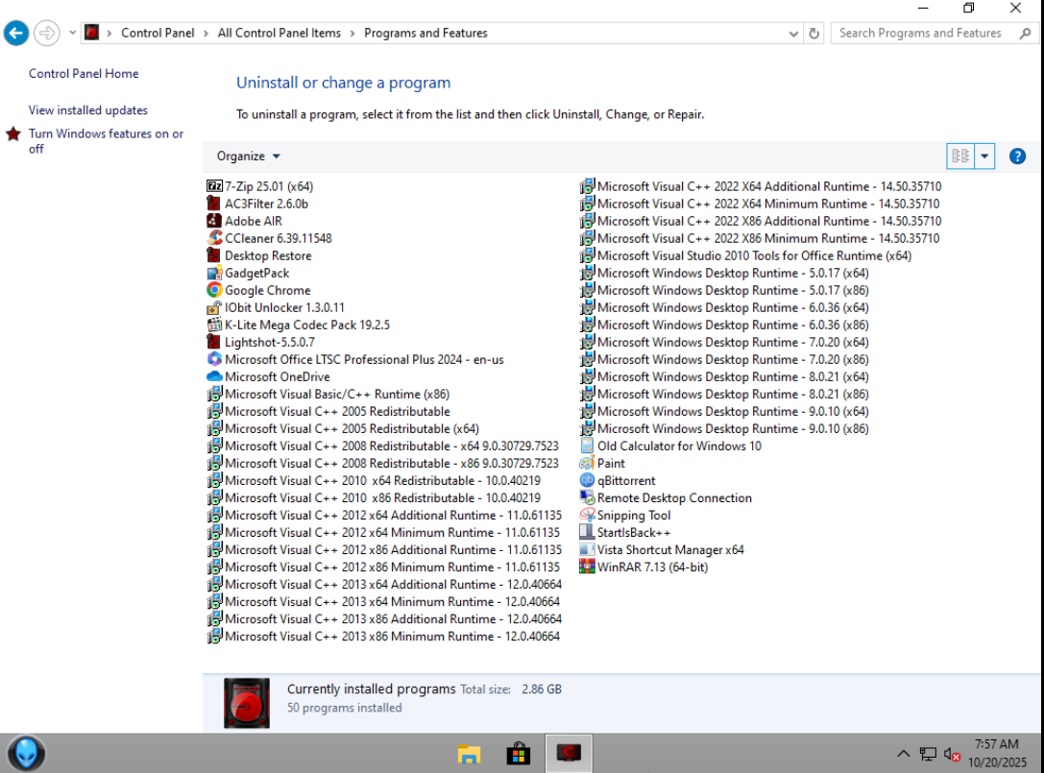This screenshot has width=1044, height=773.
Task: Click the Remote Desktop Connection icon
Action: pos(587,498)
